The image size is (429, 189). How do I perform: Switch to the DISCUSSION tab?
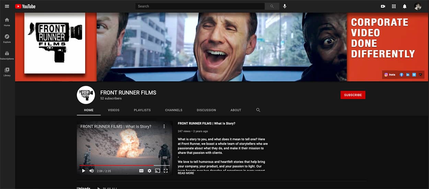206,110
